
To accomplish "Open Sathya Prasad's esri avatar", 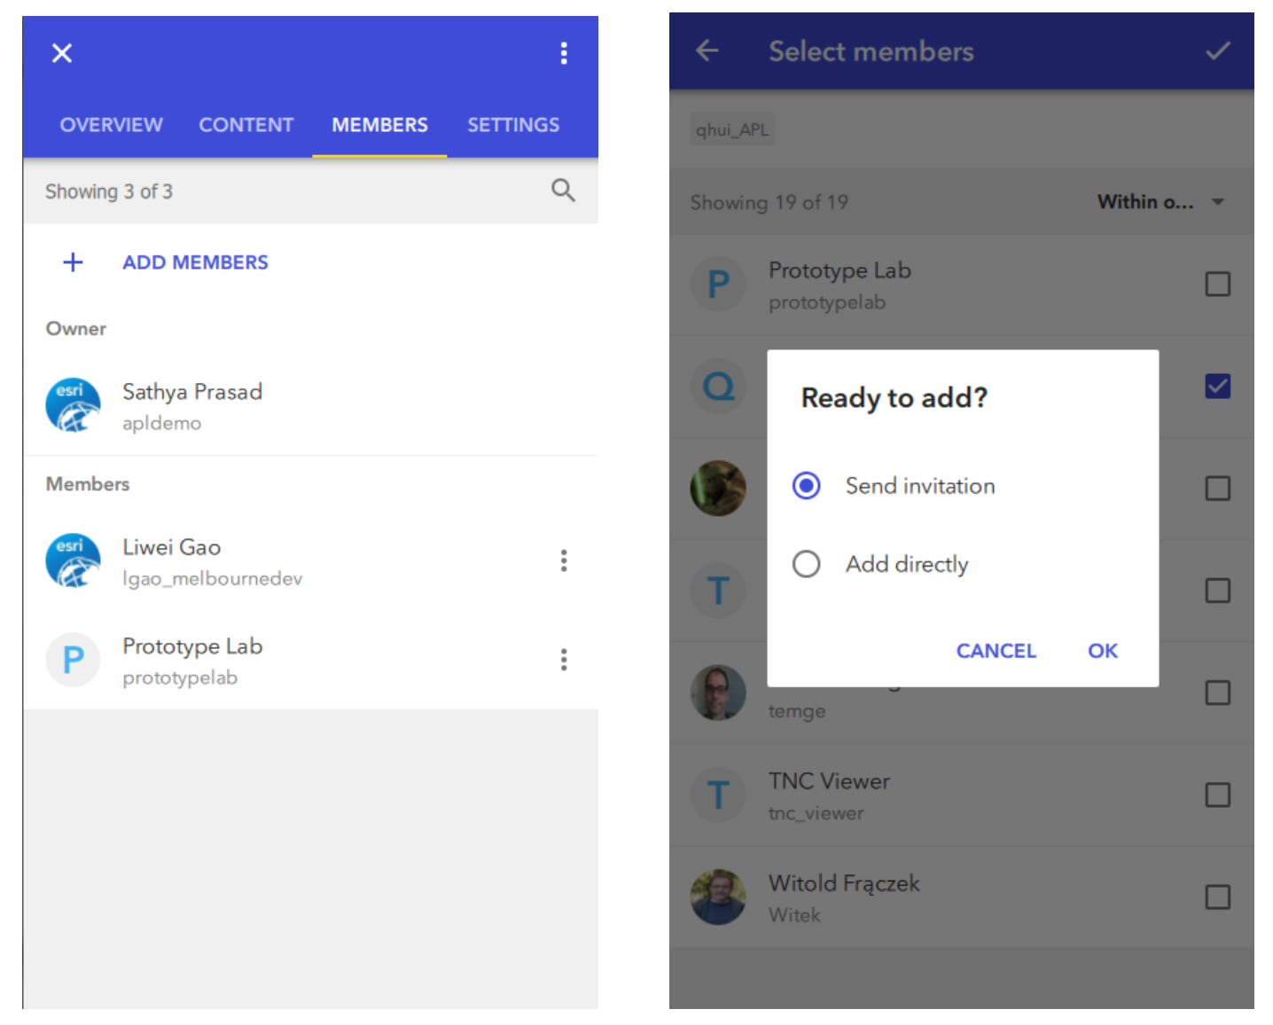I will pos(73,405).
